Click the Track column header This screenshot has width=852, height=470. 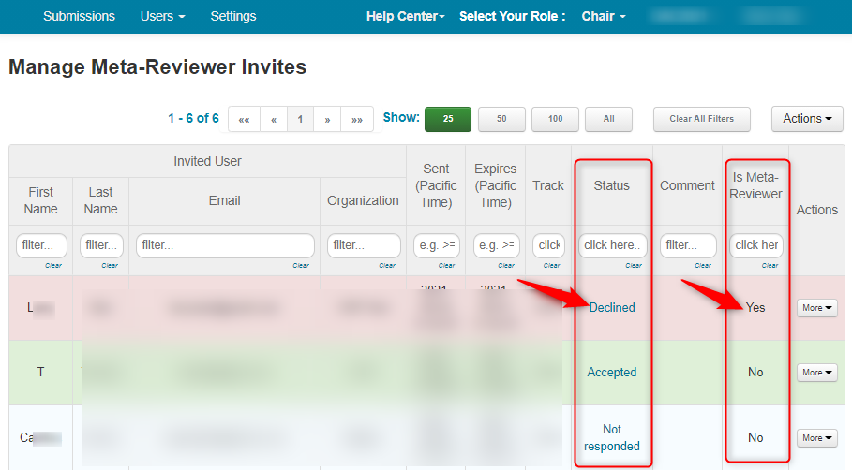click(x=548, y=185)
